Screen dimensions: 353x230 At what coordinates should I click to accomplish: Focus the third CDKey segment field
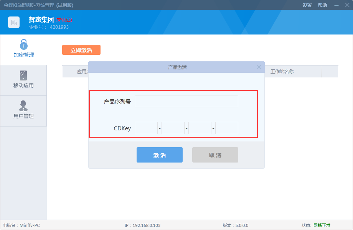pyautogui.click(x=200, y=128)
